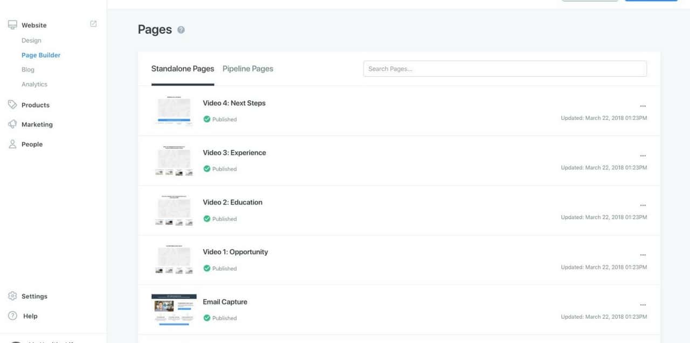Click the updated date of Video 4: Next Steps
The height and width of the screenshot is (343, 690).
click(x=604, y=118)
